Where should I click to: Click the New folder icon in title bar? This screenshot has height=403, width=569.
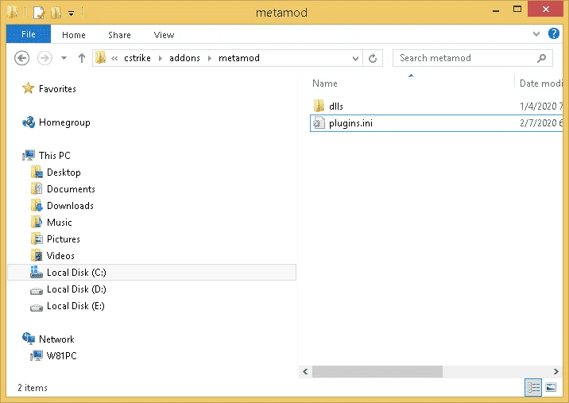pos(56,13)
